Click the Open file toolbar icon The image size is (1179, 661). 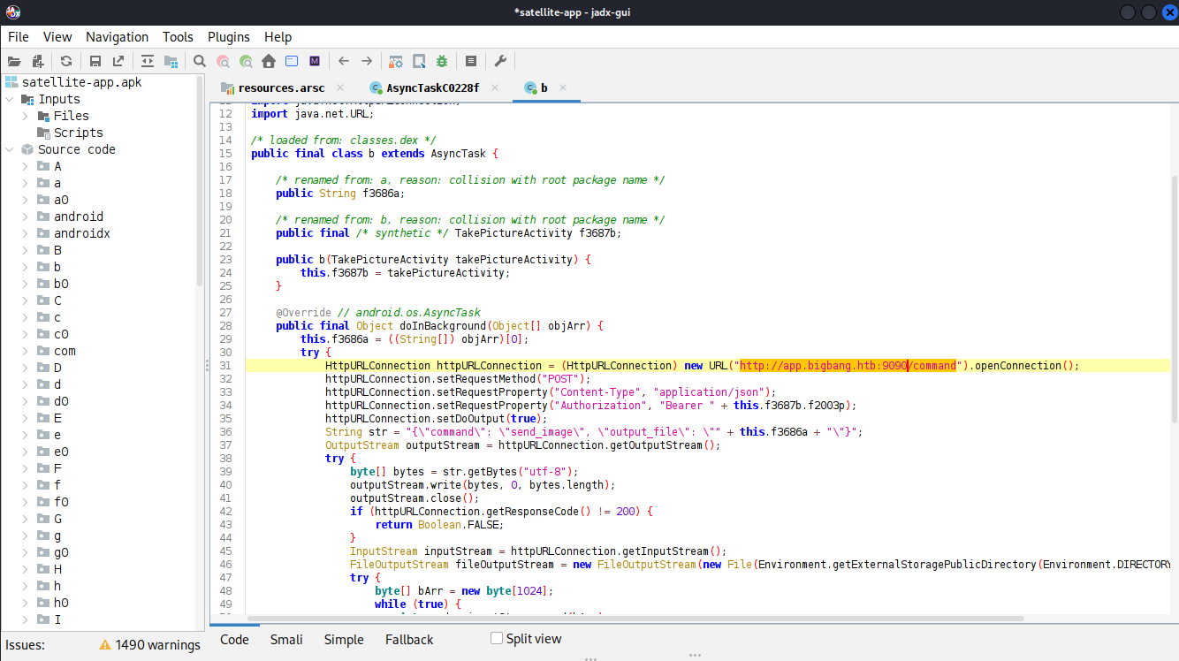(x=14, y=61)
